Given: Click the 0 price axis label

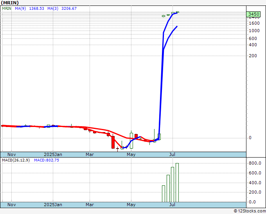Looking at the screenshot, I should (x=250, y=138).
